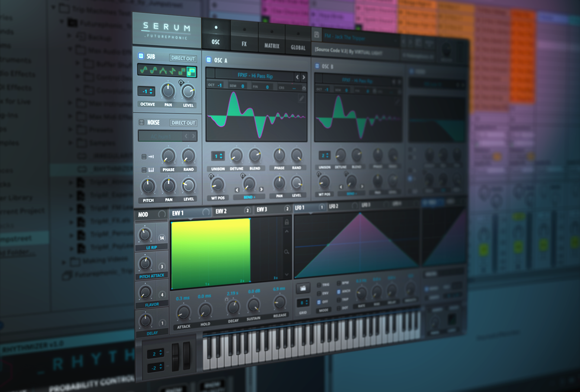This screenshot has height=392, width=580.
Task: Click the ENV 1 lock icon
Action: click(287, 221)
